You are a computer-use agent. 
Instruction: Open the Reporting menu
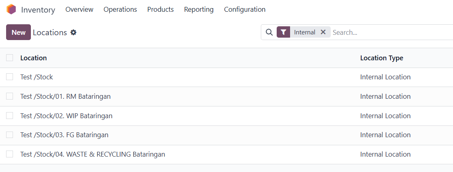(x=199, y=9)
